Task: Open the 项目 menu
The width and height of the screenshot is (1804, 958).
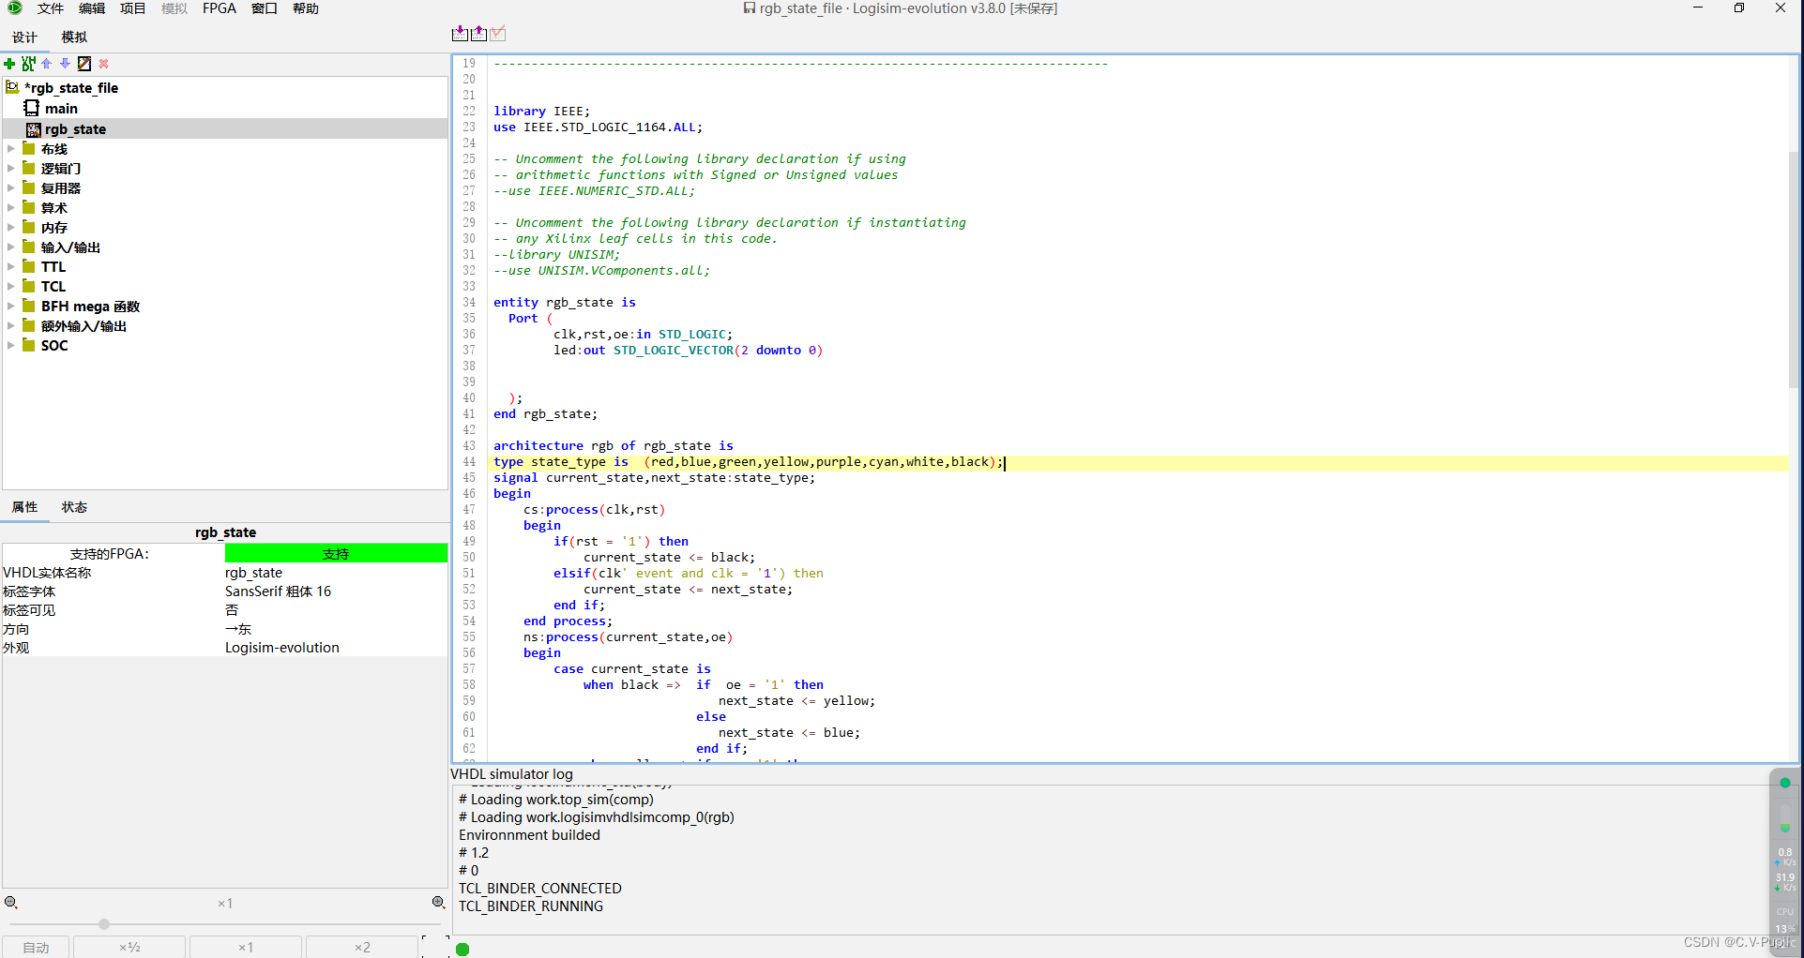Action: tap(133, 8)
